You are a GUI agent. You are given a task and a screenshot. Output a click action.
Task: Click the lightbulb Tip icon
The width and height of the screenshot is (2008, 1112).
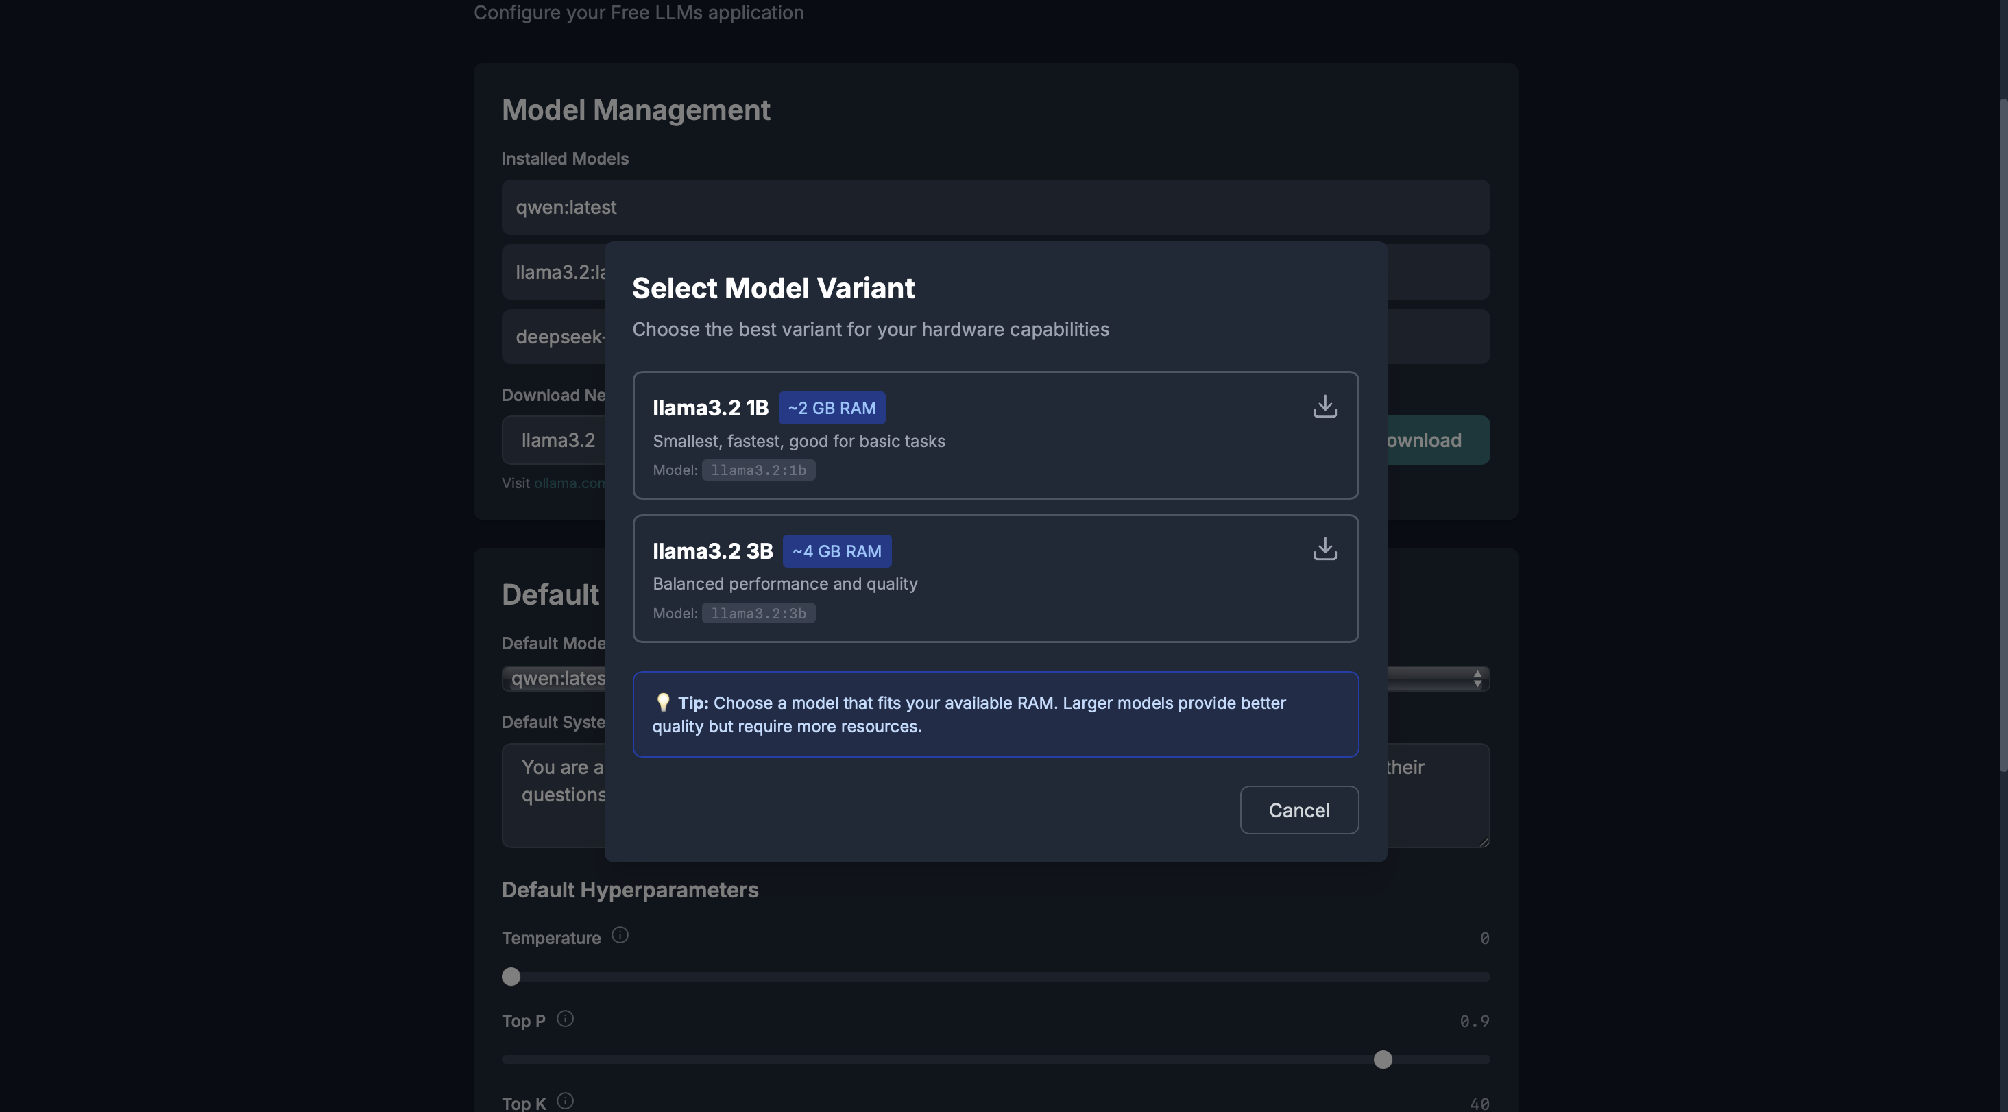(662, 702)
